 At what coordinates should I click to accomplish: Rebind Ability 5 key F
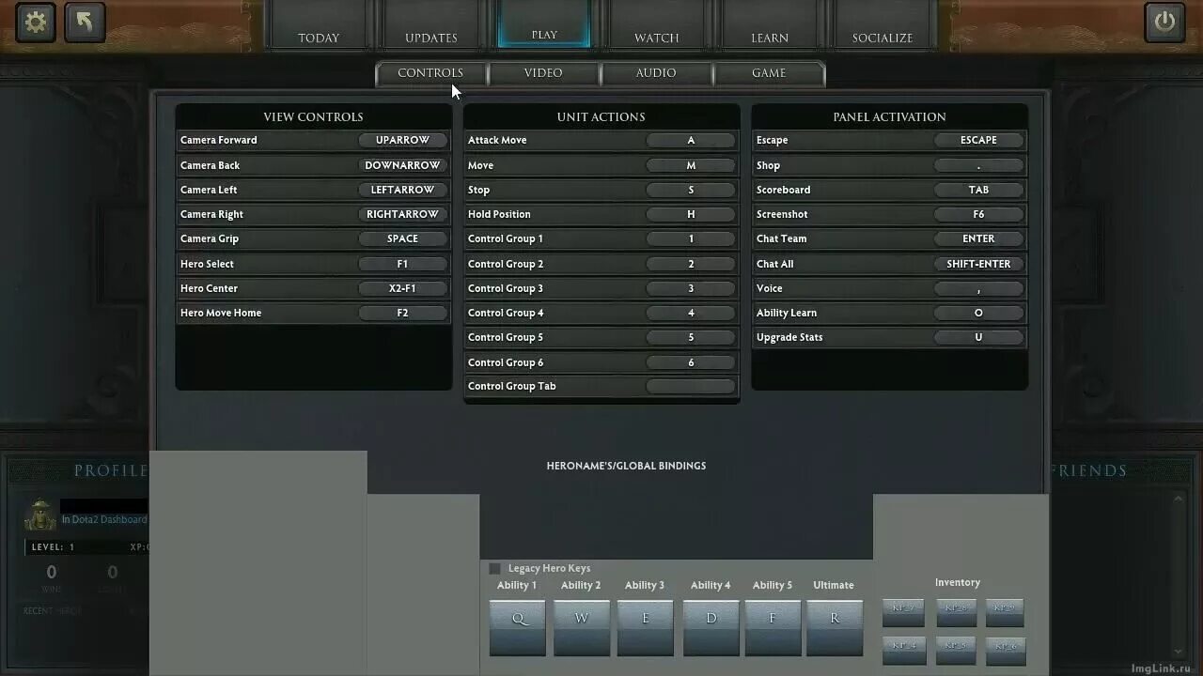point(773,626)
